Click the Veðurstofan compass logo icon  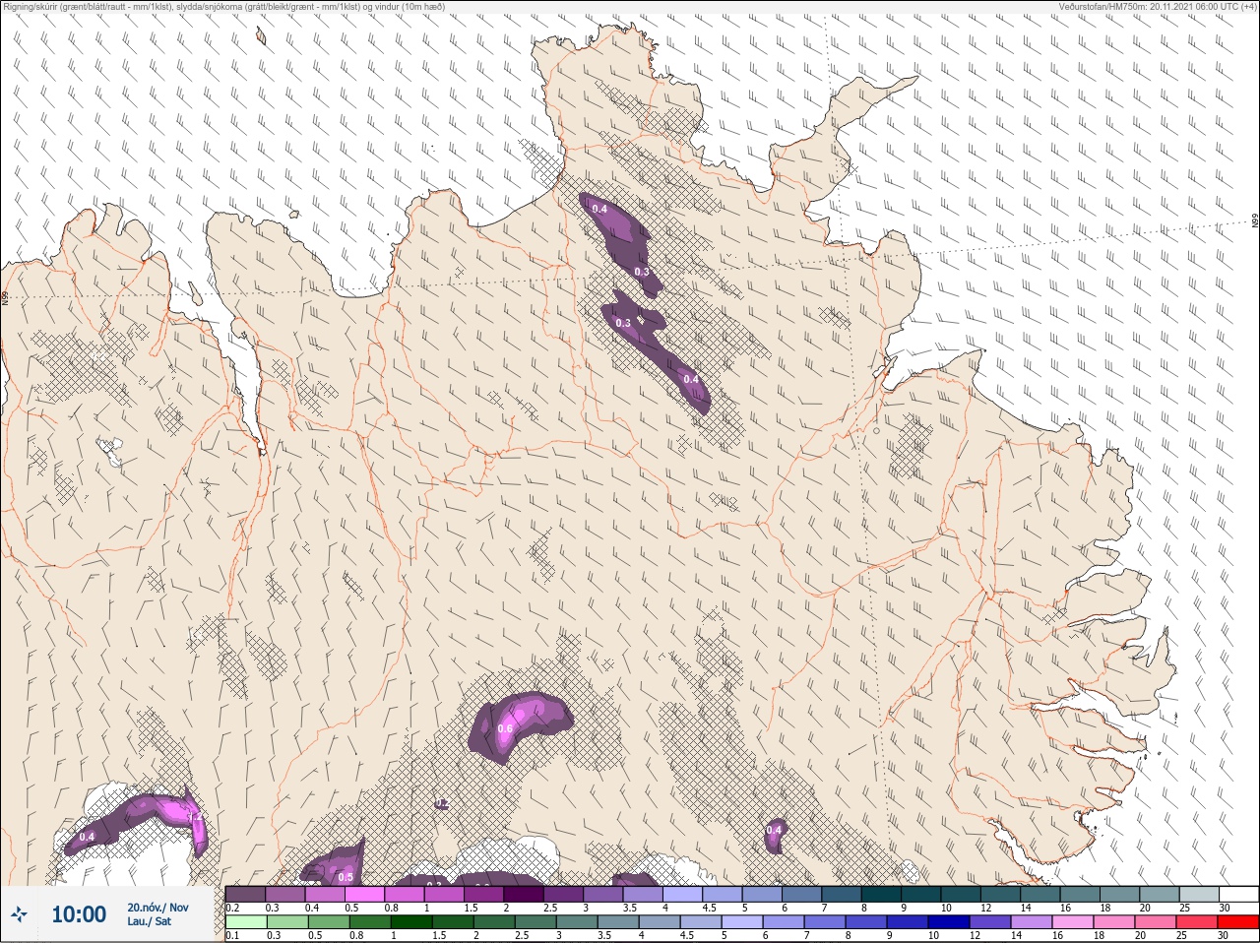[x=20, y=914]
